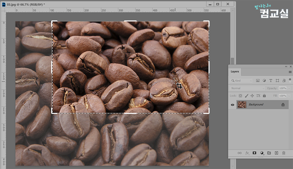Click the Lock position move icon
The image size is (293, 169).
252,96
